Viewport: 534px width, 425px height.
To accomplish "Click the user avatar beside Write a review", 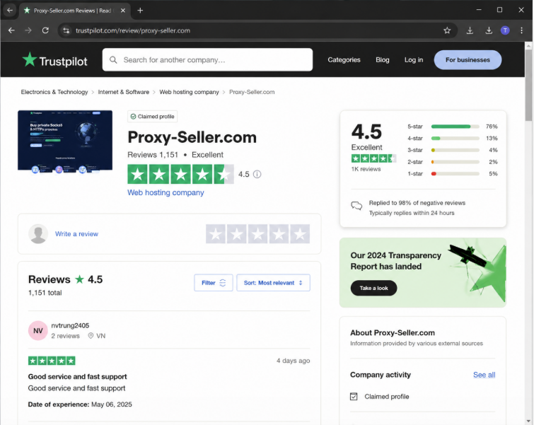I will (x=38, y=233).
